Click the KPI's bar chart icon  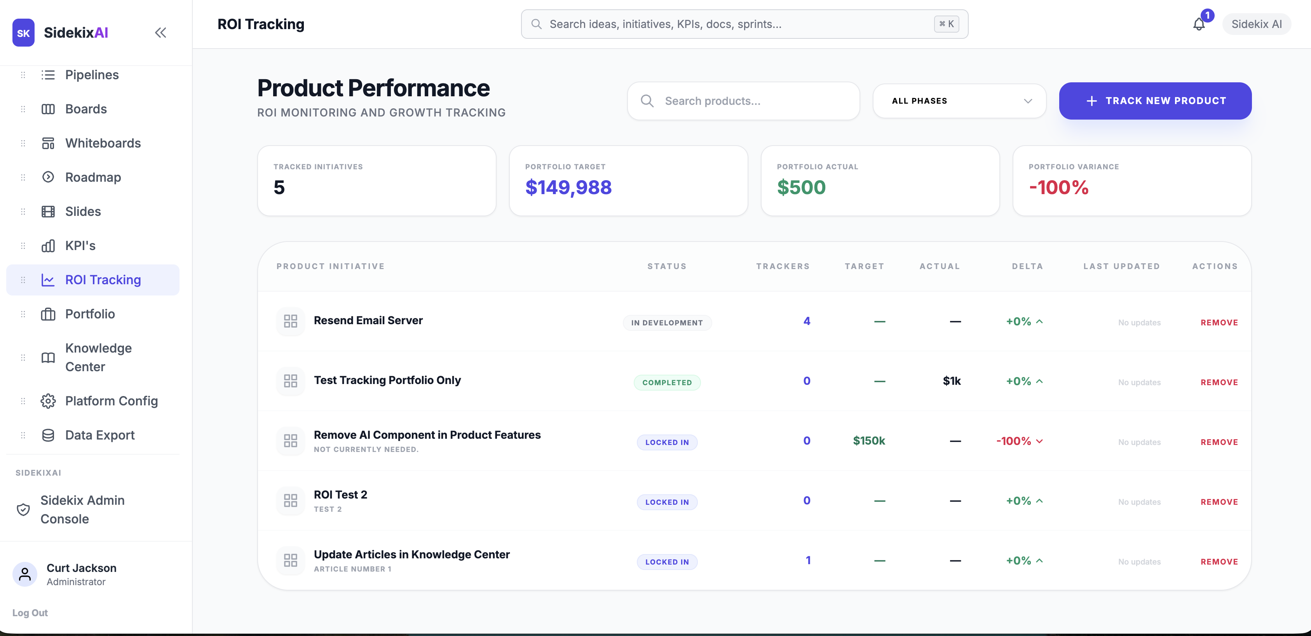[x=48, y=245]
